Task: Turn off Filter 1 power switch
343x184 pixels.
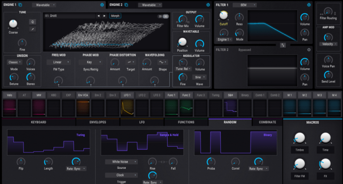Action: (x=309, y=5)
